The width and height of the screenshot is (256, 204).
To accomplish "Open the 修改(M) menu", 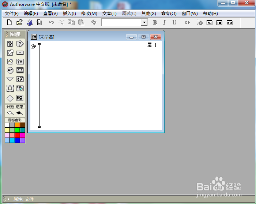I will click(x=89, y=14).
